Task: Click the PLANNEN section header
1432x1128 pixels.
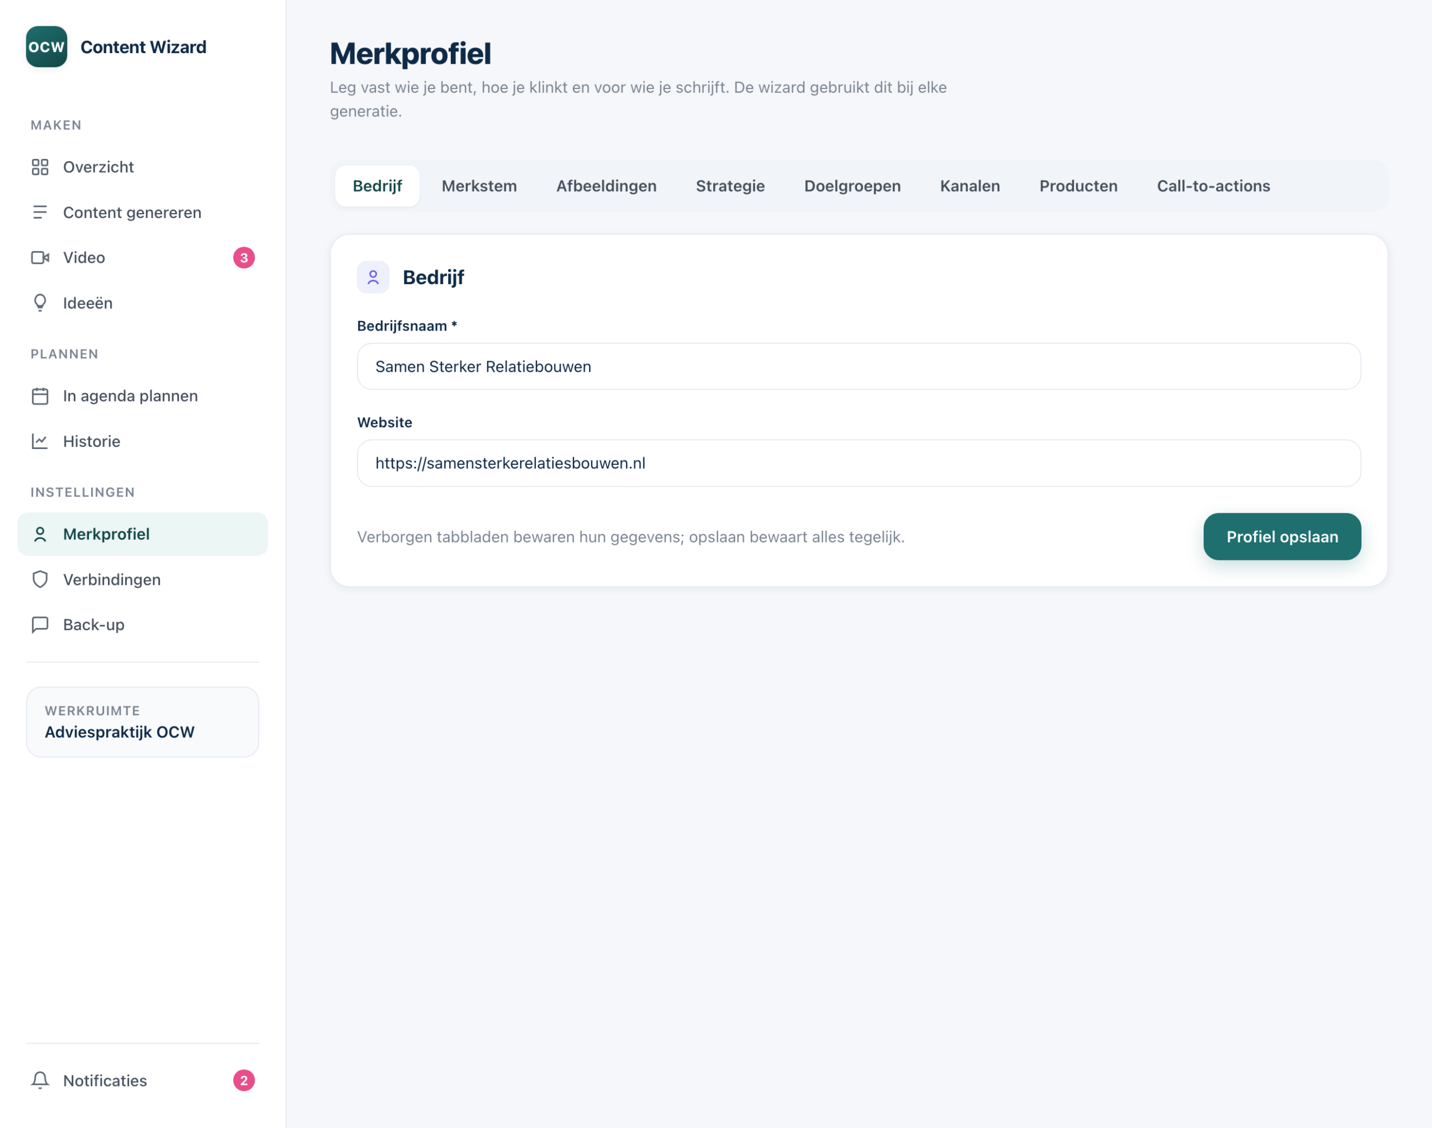Action: pos(65,355)
